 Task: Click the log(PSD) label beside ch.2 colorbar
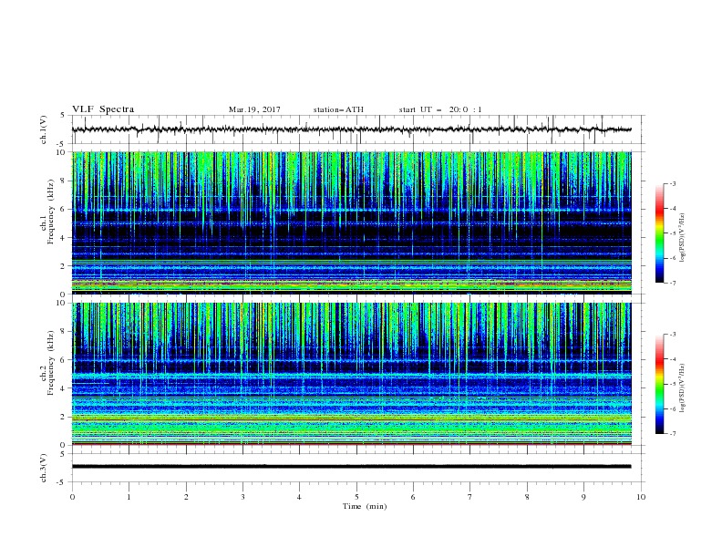coord(682,388)
